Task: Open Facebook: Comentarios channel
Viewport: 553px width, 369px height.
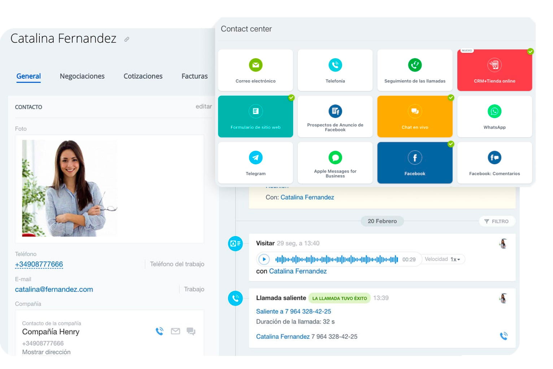Action: coord(494,162)
